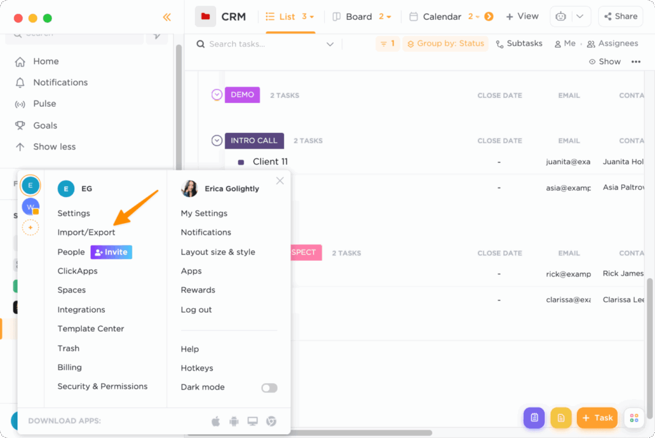The width and height of the screenshot is (655, 438).
Task: Toggle Dark mode switch
Action: [x=269, y=388]
